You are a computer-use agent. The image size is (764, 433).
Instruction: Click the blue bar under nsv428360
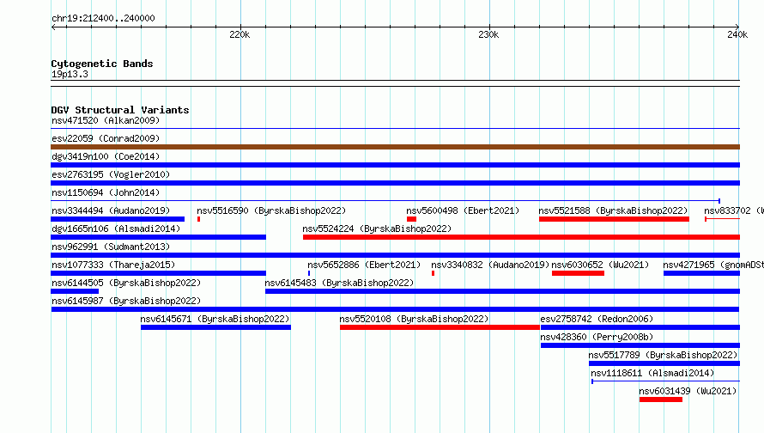point(640,345)
